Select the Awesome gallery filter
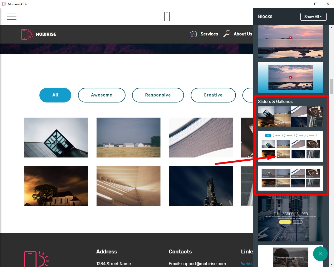Screen dimensions: 334x267 (102, 95)
